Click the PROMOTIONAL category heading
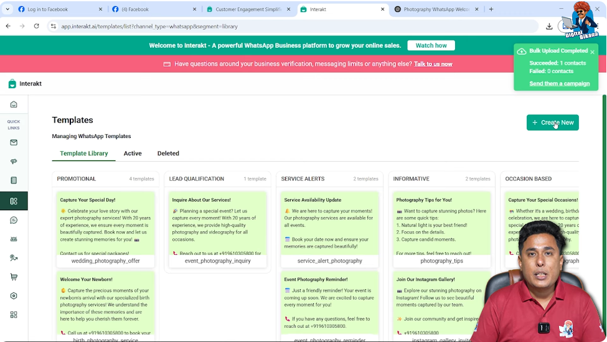607x342 pixels. point(76,179)
